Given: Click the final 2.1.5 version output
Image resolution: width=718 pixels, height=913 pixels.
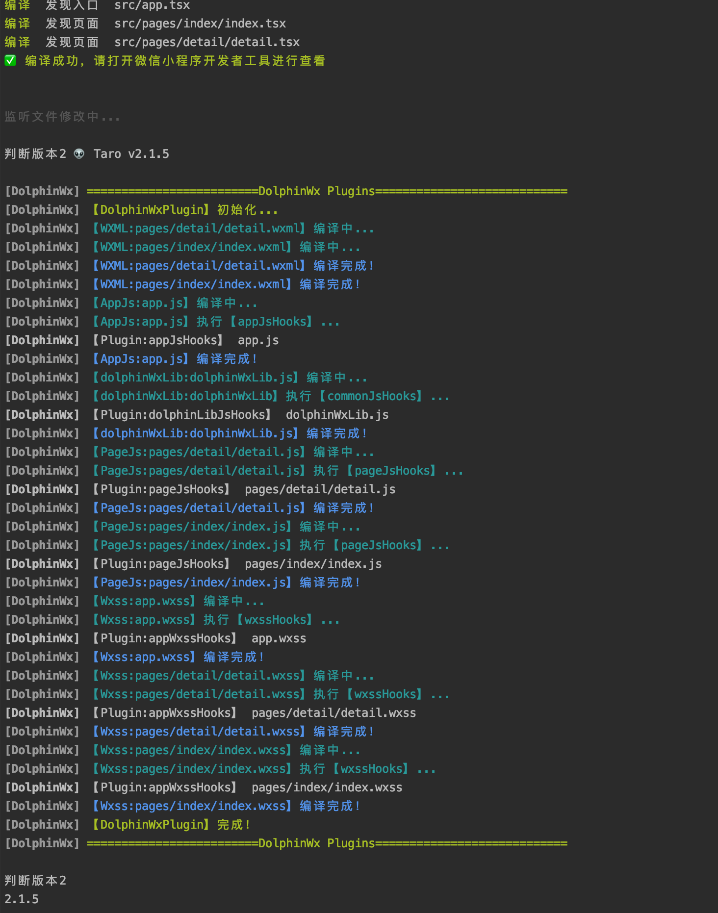Looking at the screenshot, I should point(22,899).
